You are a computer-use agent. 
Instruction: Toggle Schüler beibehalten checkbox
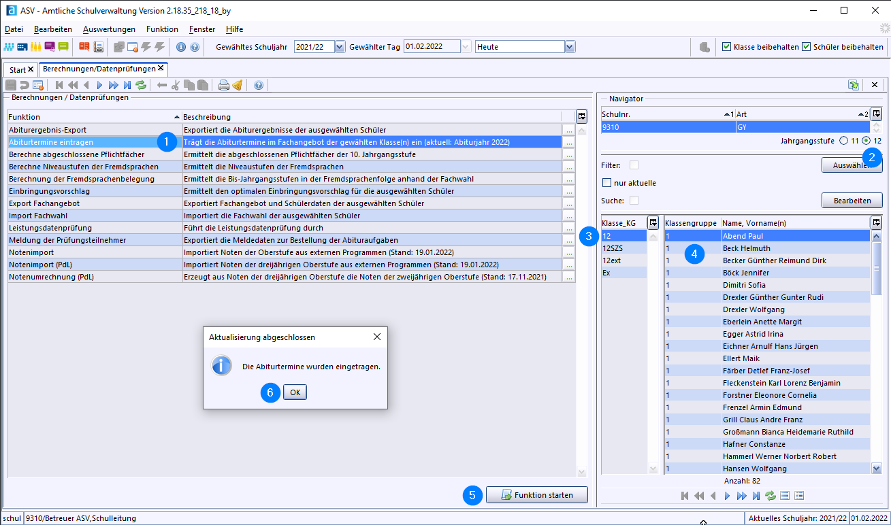coord(807,47)
